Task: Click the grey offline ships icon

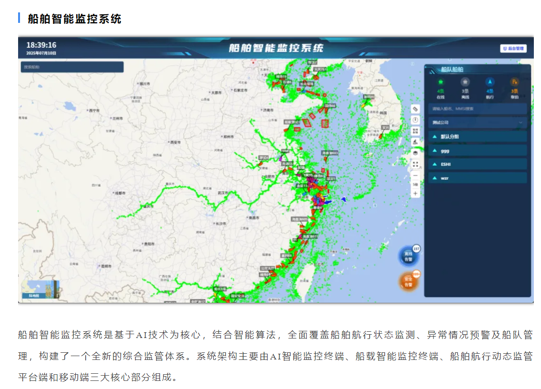Action: 465,82
